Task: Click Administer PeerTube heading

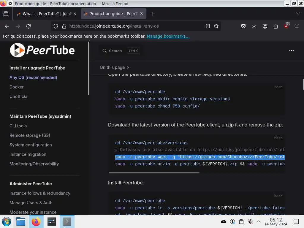Action: (31, 184)
